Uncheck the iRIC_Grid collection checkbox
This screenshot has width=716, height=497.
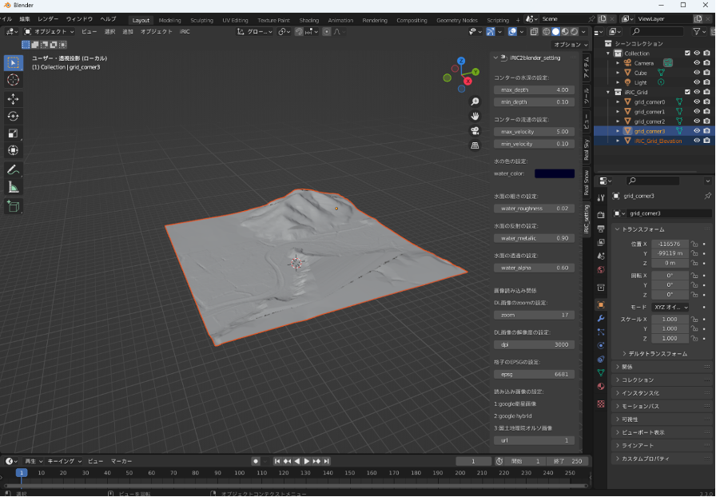pos(686,92)
